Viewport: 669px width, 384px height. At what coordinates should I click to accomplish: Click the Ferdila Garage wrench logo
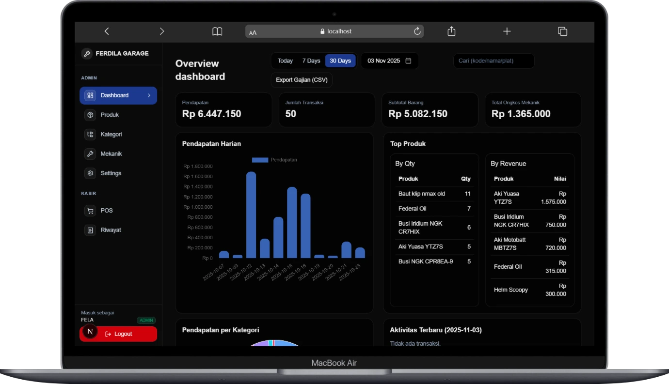87,54
